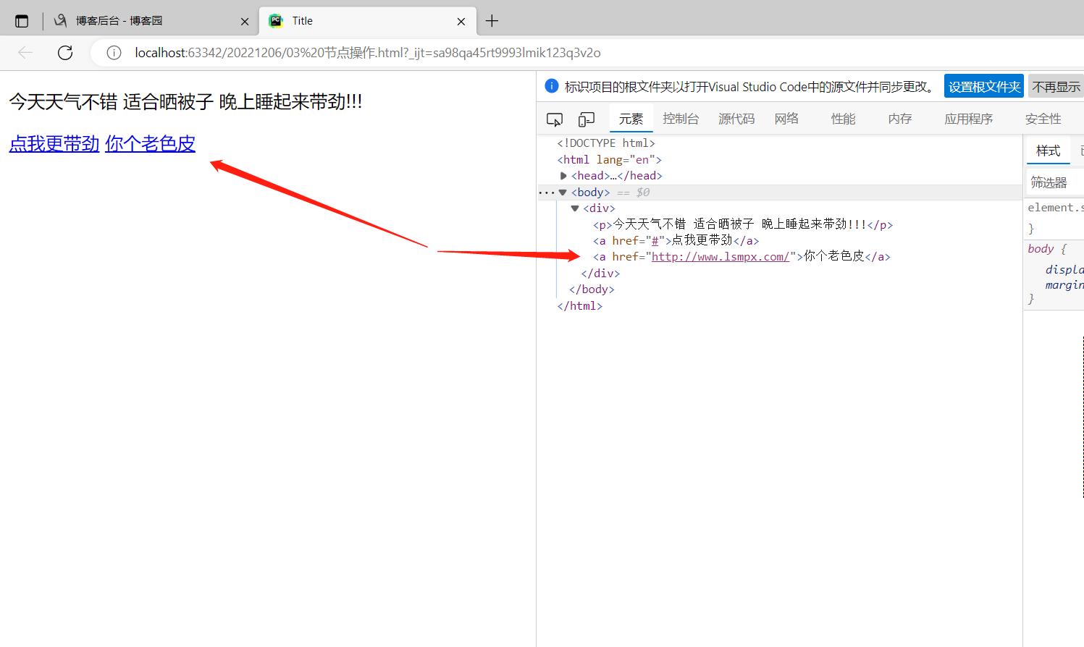Image resolution: width=1084 pixels, height=647 pixels.
Task: Click the PyCharm favicon on Title tab
Action: (x=276, y=21)
